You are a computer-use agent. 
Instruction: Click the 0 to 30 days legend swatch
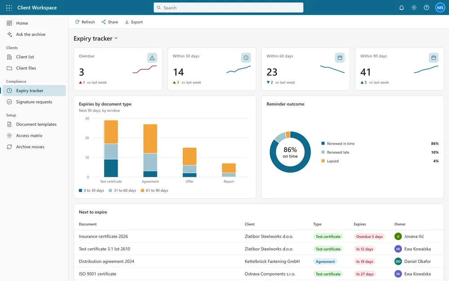[80, 190]
